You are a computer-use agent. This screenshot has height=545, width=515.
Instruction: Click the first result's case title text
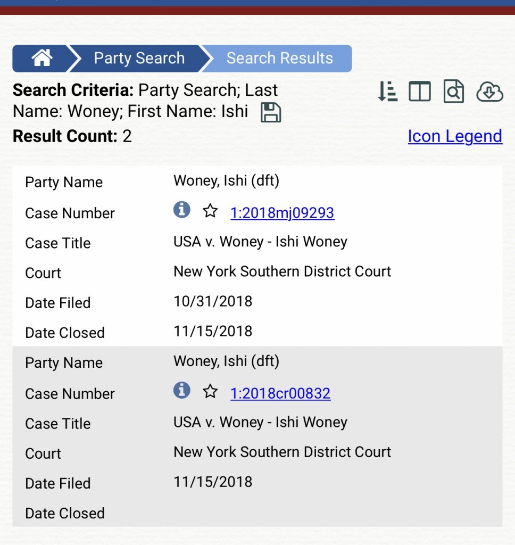[260, 242]
